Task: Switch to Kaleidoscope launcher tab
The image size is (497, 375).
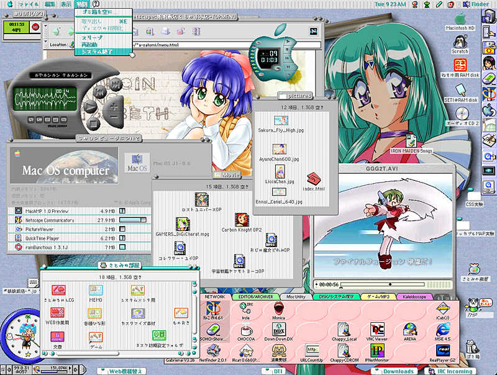Action: click(x=414, y=297)
